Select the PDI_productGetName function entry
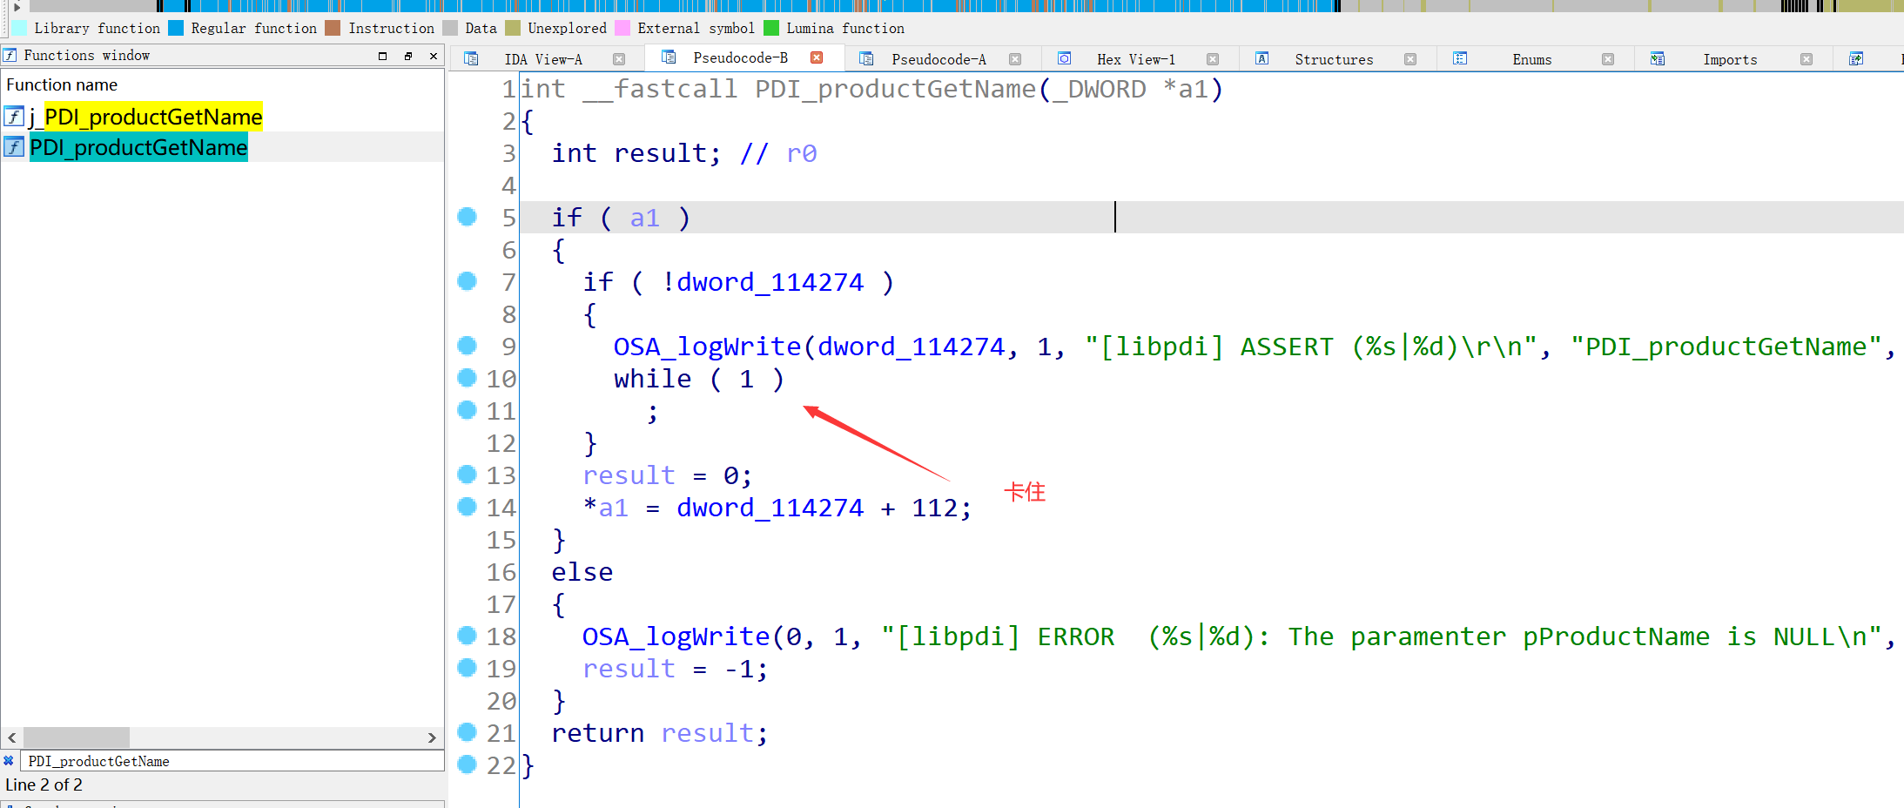Image resolution: width=1904 pixels, height=808 pixels. coord(139,147)
